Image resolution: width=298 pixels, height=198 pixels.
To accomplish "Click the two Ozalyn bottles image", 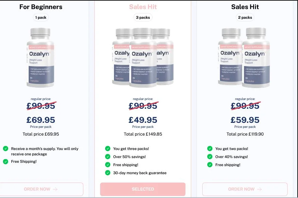I will pos(245,58).
